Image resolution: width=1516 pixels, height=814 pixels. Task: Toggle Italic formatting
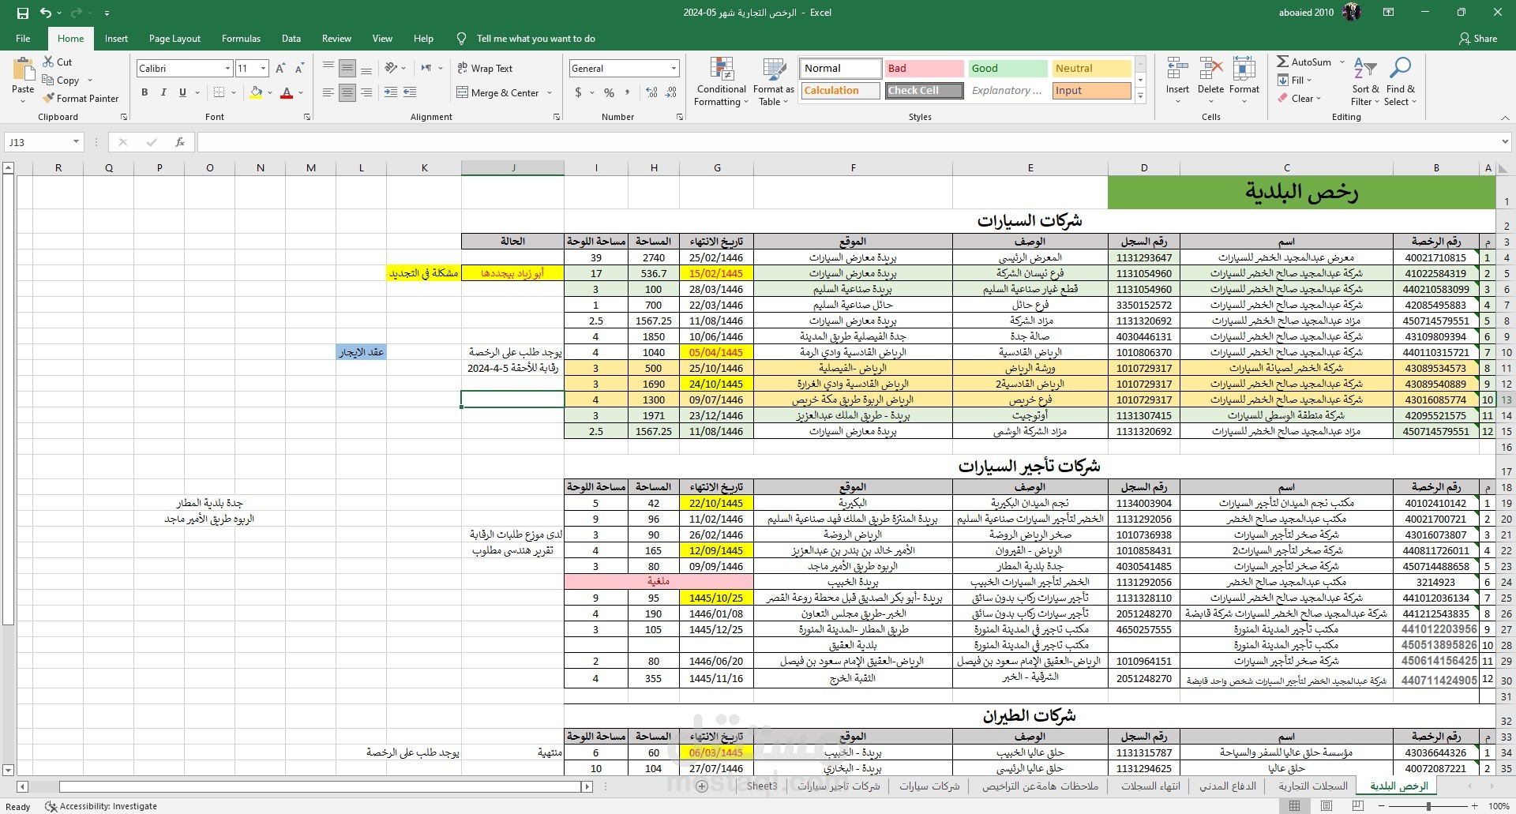coord(163,92)
